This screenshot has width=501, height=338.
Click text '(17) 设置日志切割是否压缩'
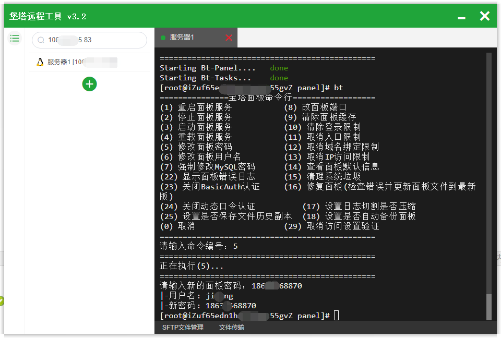click(359, 207)
